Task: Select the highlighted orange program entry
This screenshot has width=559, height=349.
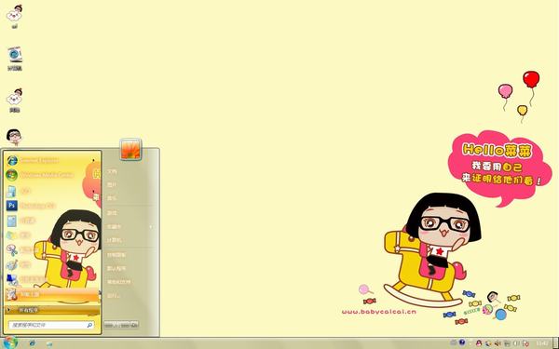Action: (x=51, y=294)
